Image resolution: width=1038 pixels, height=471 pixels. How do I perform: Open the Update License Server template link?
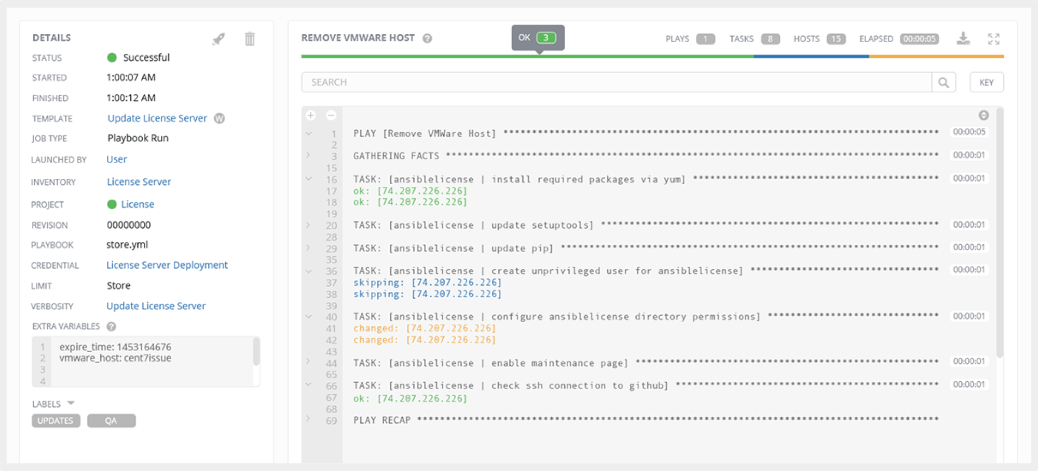(x=157, y=118)
